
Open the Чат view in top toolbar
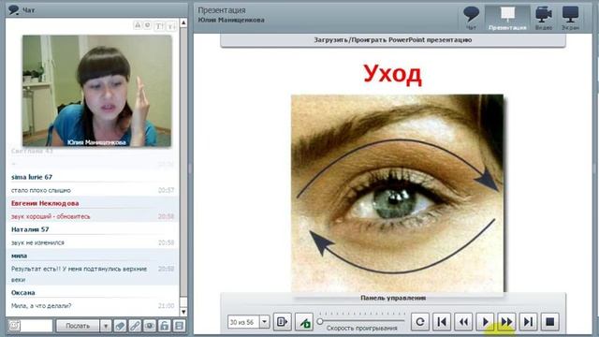[x=471, y=18]
